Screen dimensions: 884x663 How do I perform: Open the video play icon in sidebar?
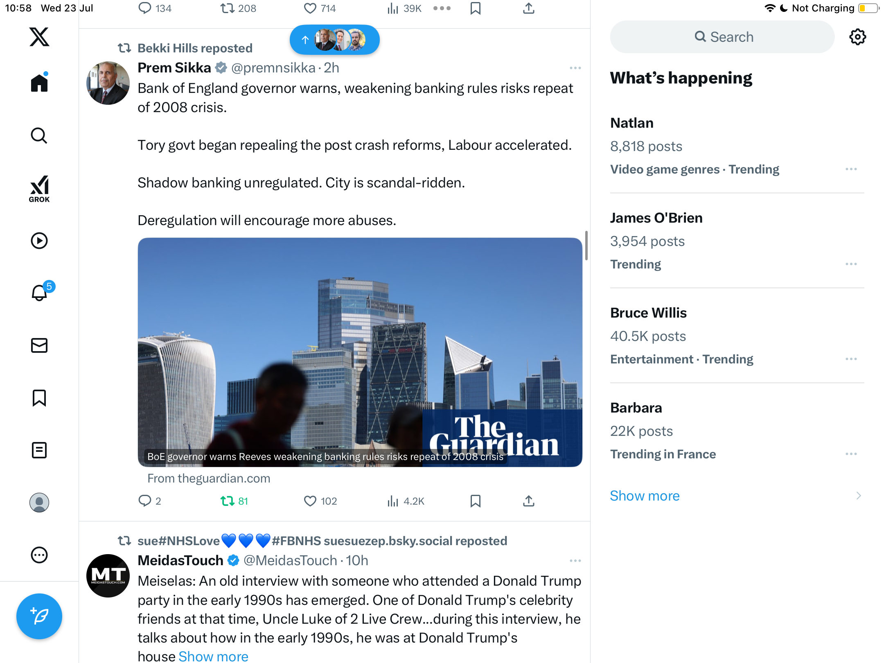[39, 241]
